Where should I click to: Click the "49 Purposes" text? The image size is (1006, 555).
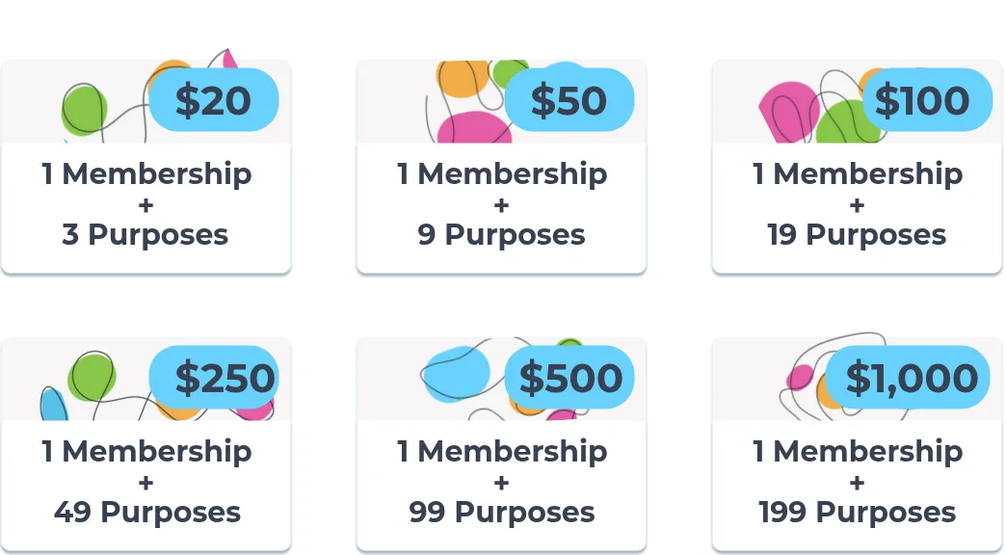click(x=147, y=512)
